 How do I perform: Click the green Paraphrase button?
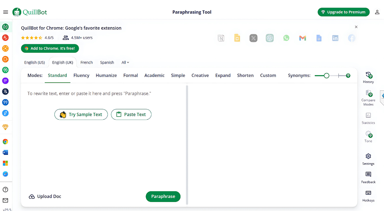[x=163, y=196]
